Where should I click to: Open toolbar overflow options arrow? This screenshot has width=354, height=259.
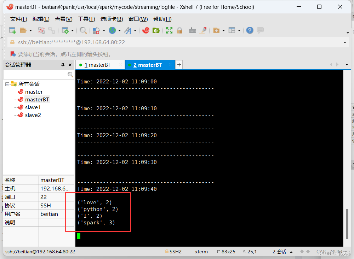(x=348, y=33)
